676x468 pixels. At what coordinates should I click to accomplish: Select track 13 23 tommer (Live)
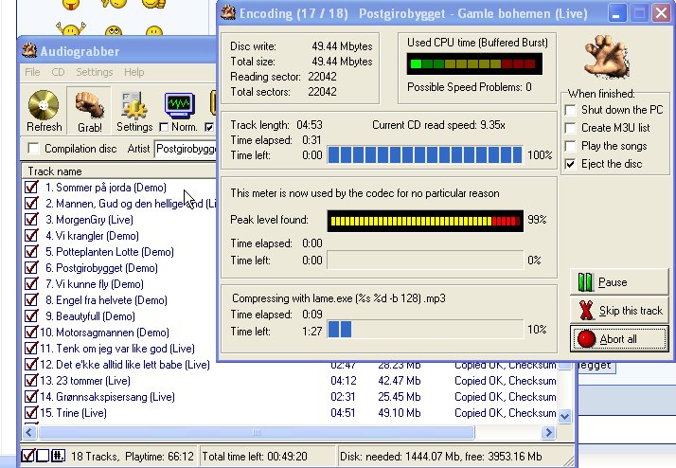pyautogui.click(x=85, y=381)
